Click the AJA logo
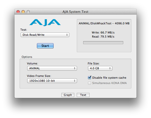The width and height of the screenshot is (151, 118). point(45,23)
